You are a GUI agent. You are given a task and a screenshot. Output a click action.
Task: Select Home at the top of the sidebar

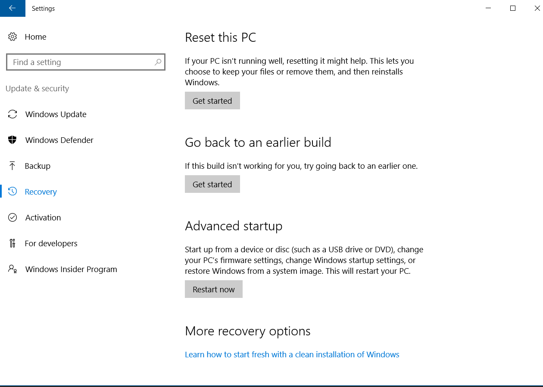36,37
